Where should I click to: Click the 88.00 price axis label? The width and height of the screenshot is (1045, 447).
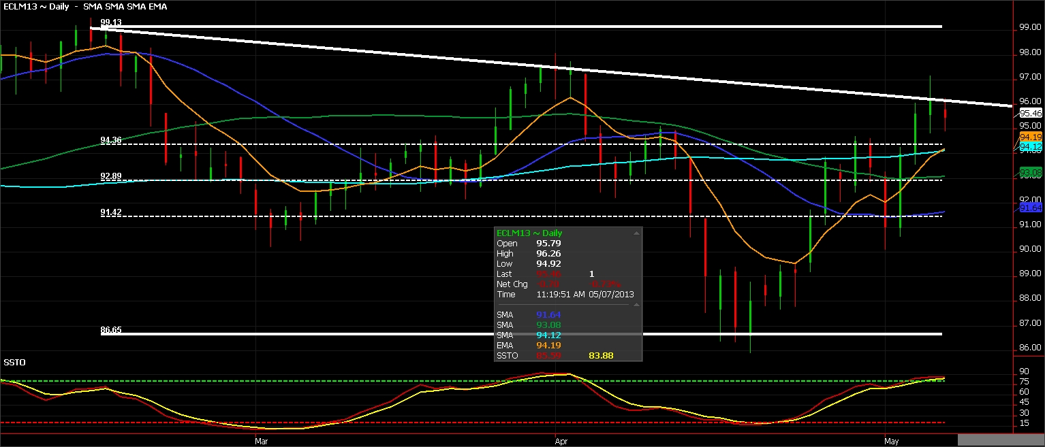(x=1029, y=298)
